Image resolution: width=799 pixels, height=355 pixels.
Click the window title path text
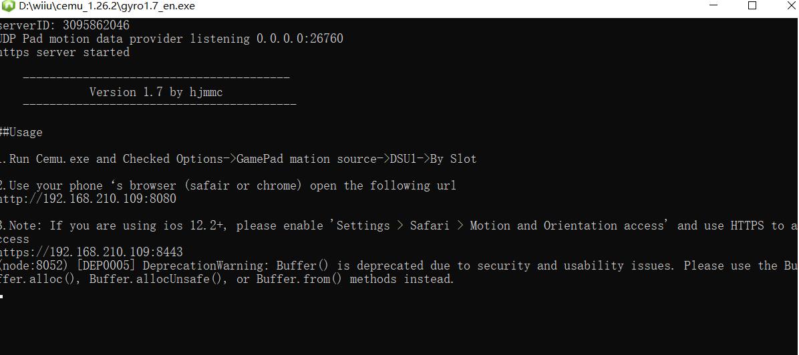(x=106, y=6)
